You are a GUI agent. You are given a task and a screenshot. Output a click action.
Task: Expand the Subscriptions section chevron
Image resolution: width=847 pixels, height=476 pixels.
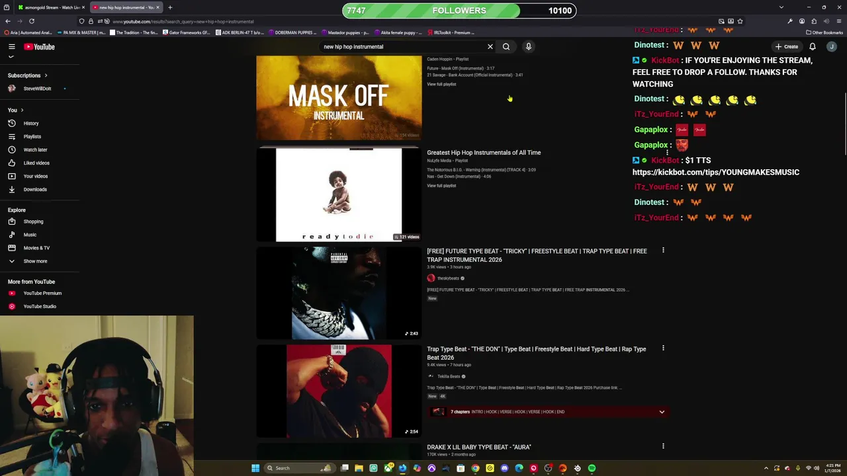tap(46, 75)
